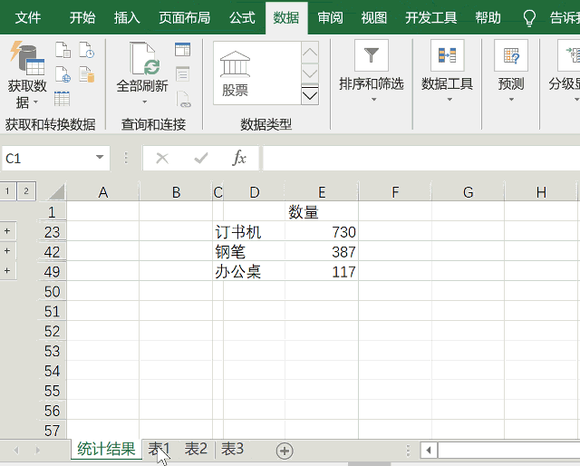Image resolution: width=580 pixels, height=466 pixels.
Task: Click the From Table/Range icon
Action: (63, 99)
